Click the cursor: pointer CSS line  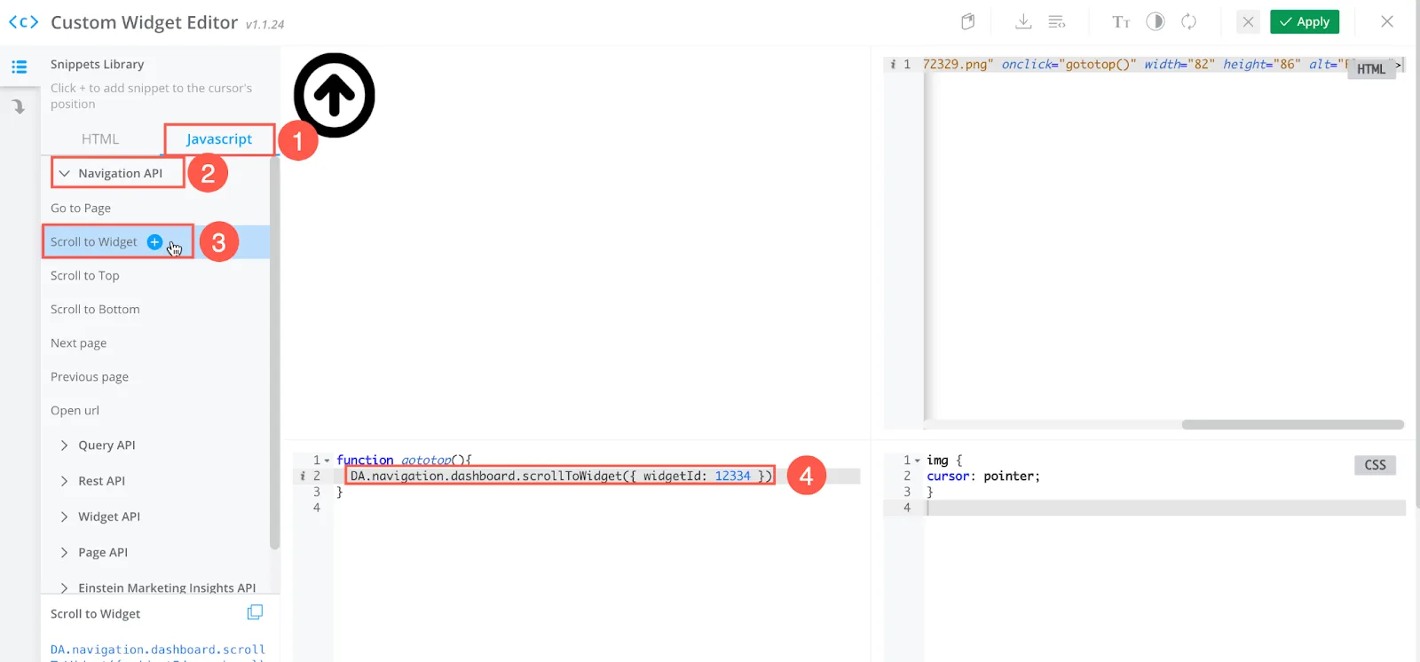(x=983, y=476)
